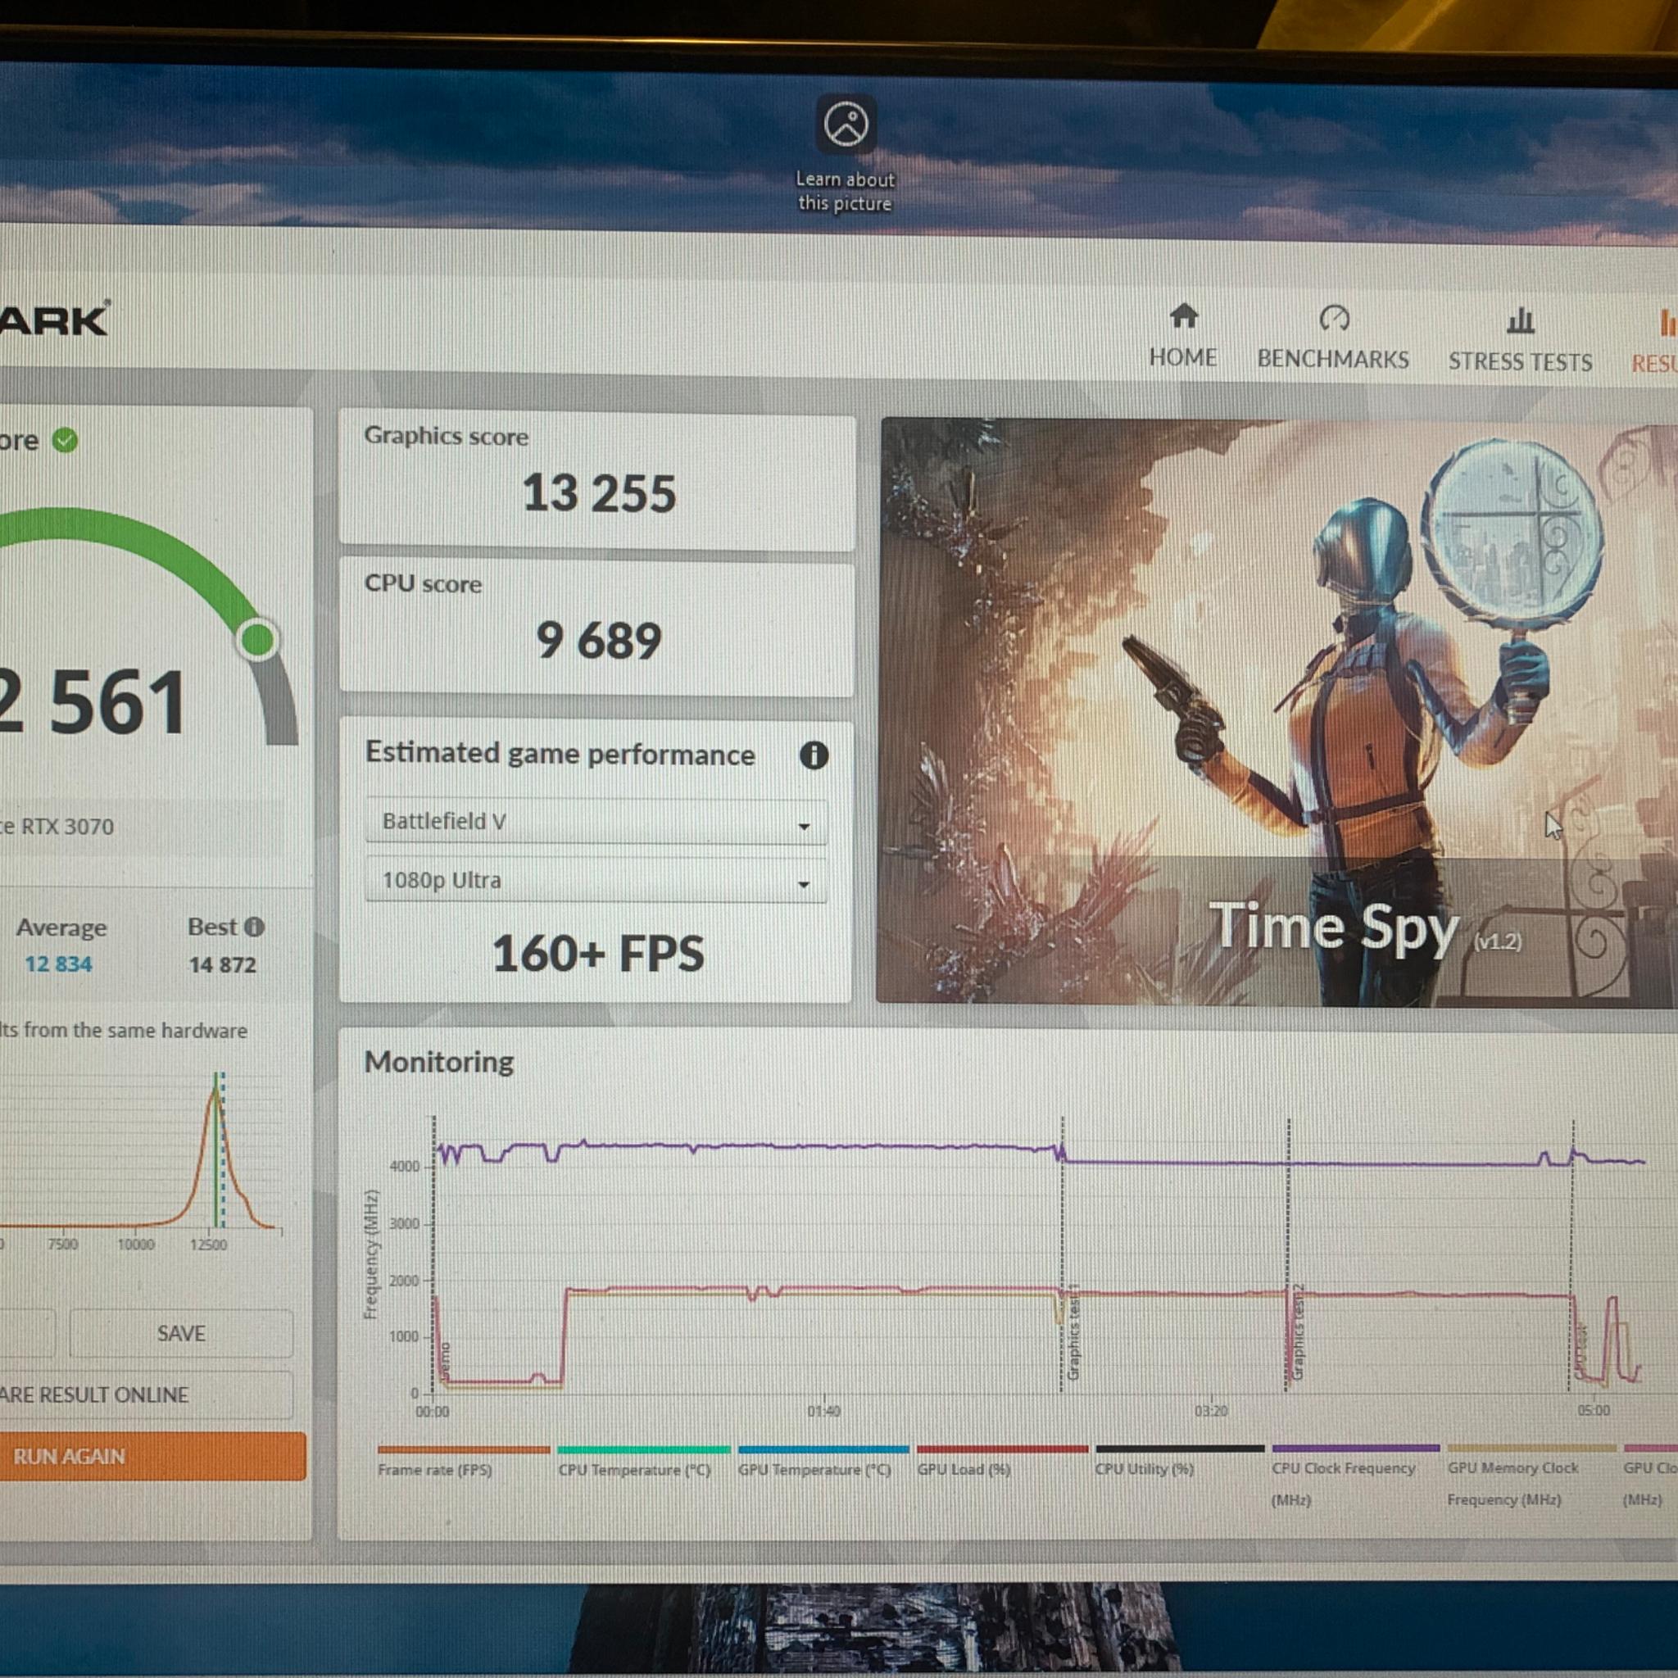
Task: Click the share result online button
Action: pyautogui.click(x=146, y=1395)
